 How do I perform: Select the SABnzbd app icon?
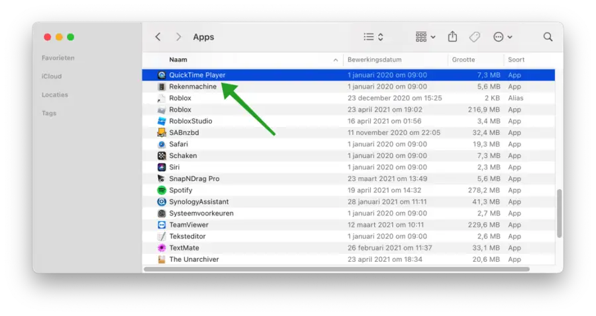(162, 133)
